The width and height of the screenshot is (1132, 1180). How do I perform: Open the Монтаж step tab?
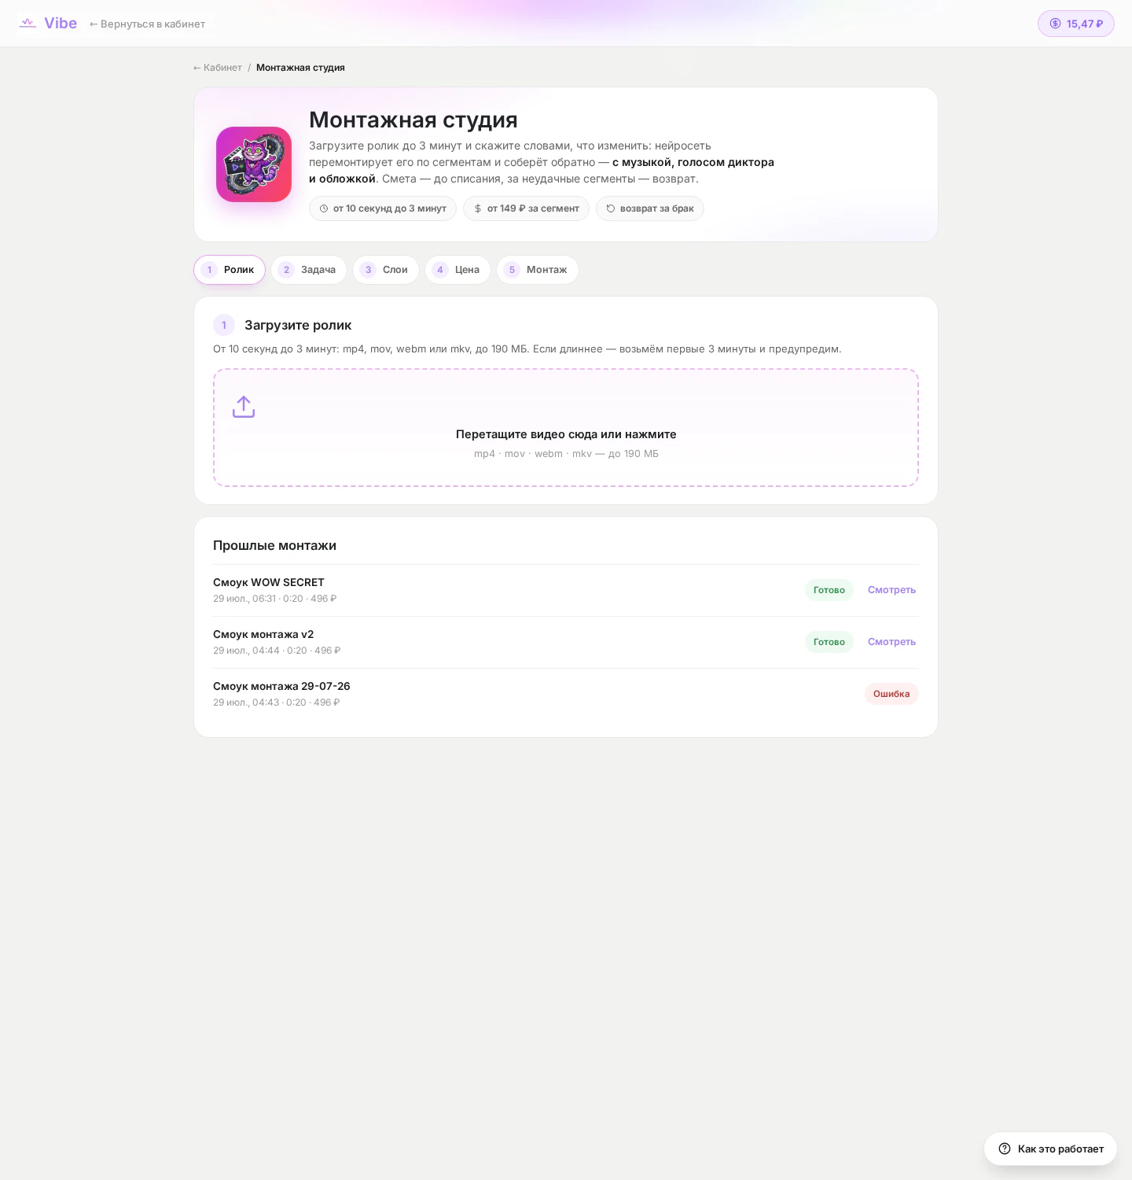[538, 270]
